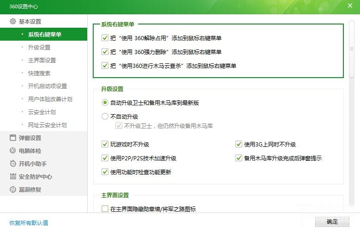The height and width of the screenshot is (231, 360).
Task: Select 自动升级卫士和备用木马库到最新版 radio button
Action: coord(105,103)
